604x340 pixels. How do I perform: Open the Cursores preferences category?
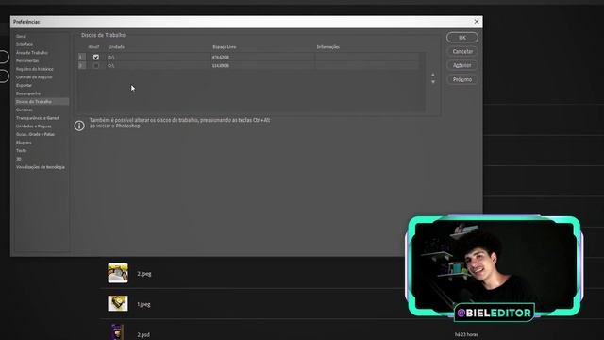pyautogui.click(x=25, y=110)
